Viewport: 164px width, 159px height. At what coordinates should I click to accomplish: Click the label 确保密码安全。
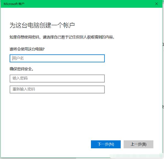tap(21, 69)
